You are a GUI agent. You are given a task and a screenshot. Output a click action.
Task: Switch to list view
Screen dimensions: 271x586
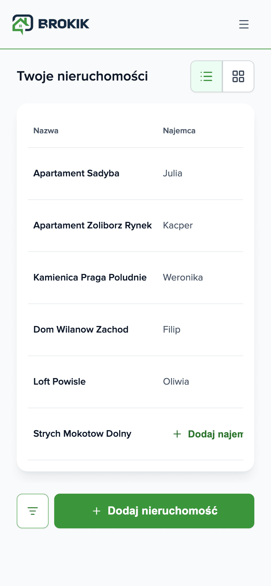pyautogui.click(x=206, y=76)
